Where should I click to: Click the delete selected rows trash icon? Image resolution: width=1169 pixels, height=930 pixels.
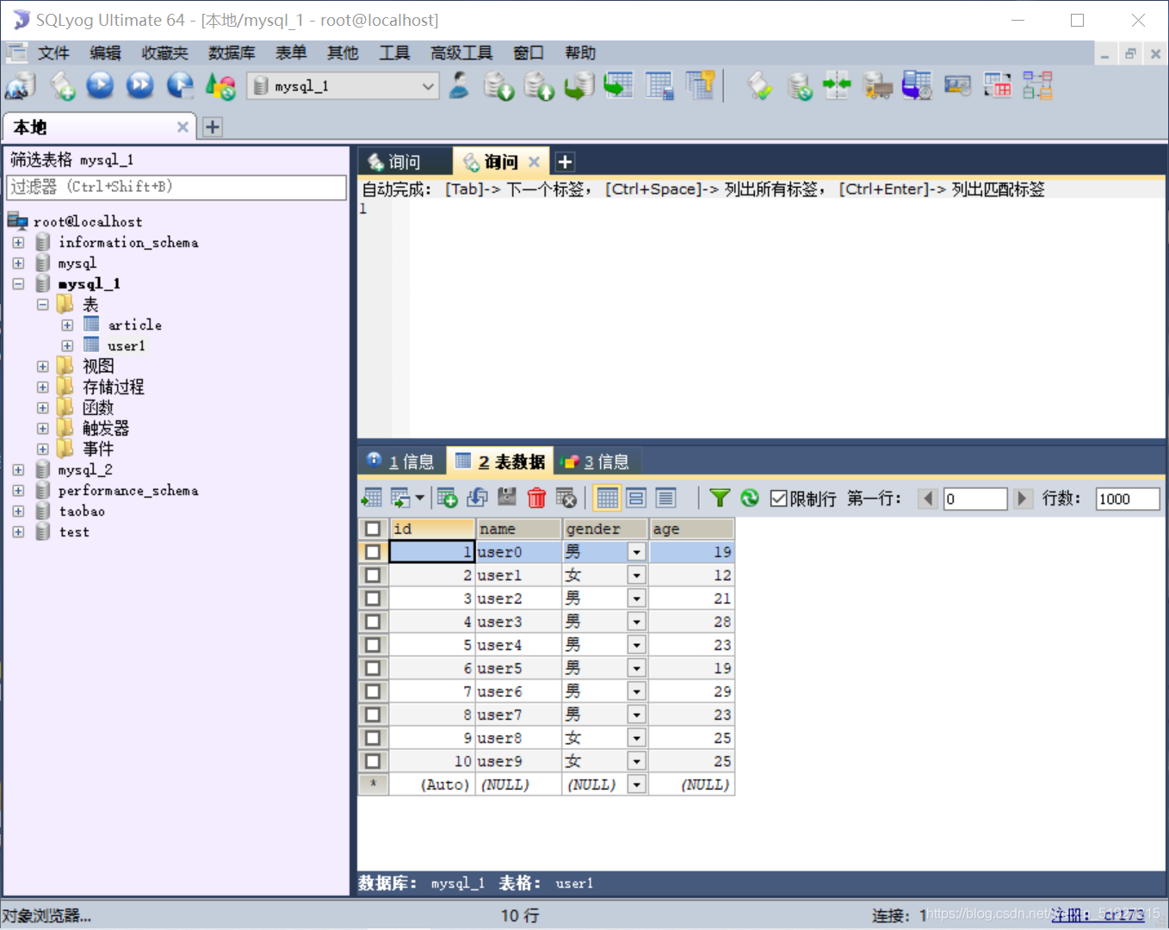tap(536, 498)
